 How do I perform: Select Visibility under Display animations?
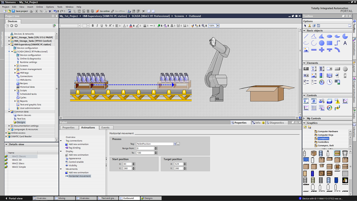tap(73, 165)
